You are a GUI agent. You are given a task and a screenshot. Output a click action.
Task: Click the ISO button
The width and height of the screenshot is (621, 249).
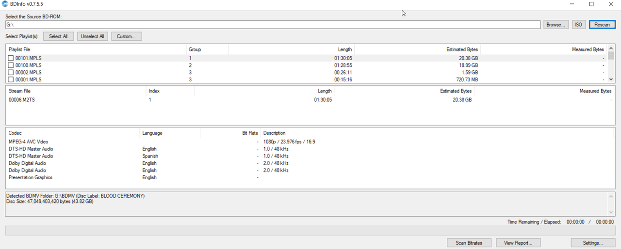(578, 25)
